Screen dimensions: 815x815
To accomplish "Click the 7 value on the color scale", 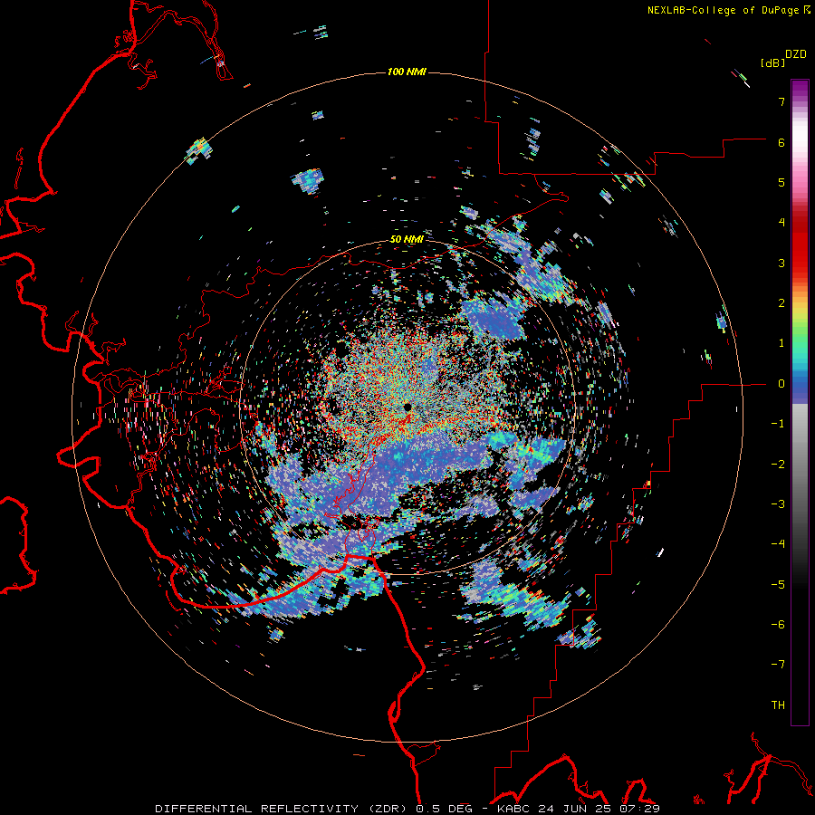I will [x=781, y=101].
